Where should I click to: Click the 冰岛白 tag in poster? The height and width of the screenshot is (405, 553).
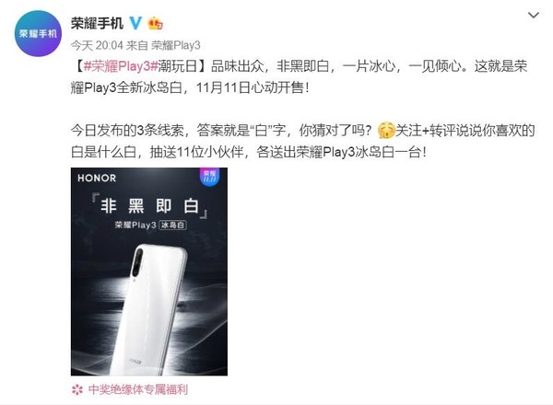(x=173, y=225)
